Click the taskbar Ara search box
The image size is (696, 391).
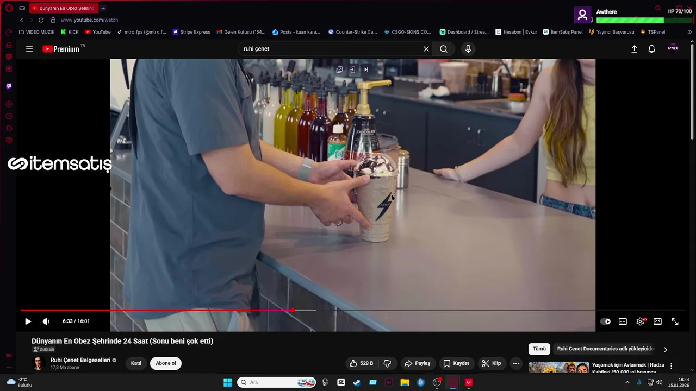(x=277, y=382)
